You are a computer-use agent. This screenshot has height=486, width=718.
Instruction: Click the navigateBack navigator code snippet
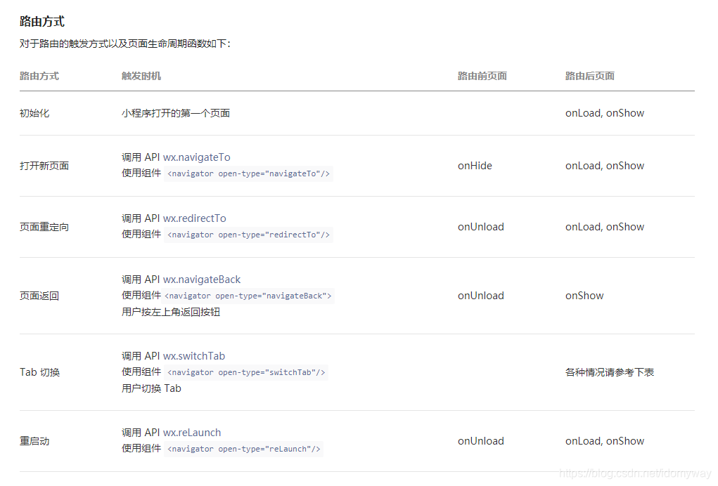pos(248,296)
